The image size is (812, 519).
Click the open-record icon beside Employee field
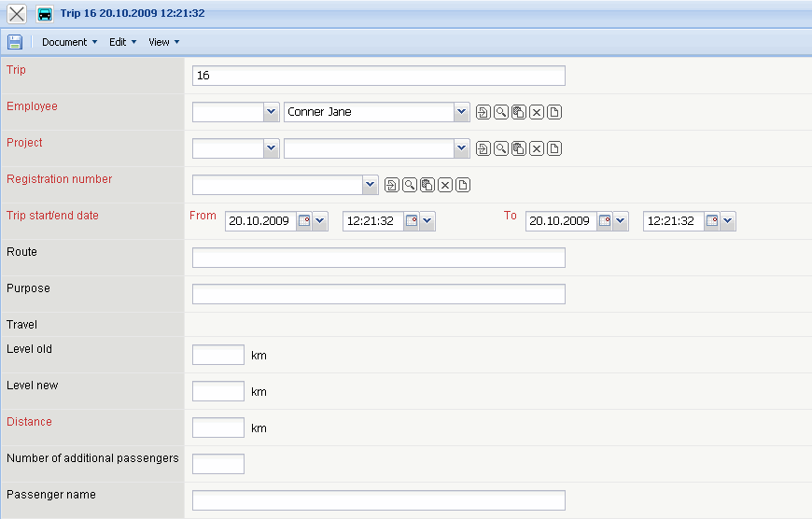click(483, 113)
